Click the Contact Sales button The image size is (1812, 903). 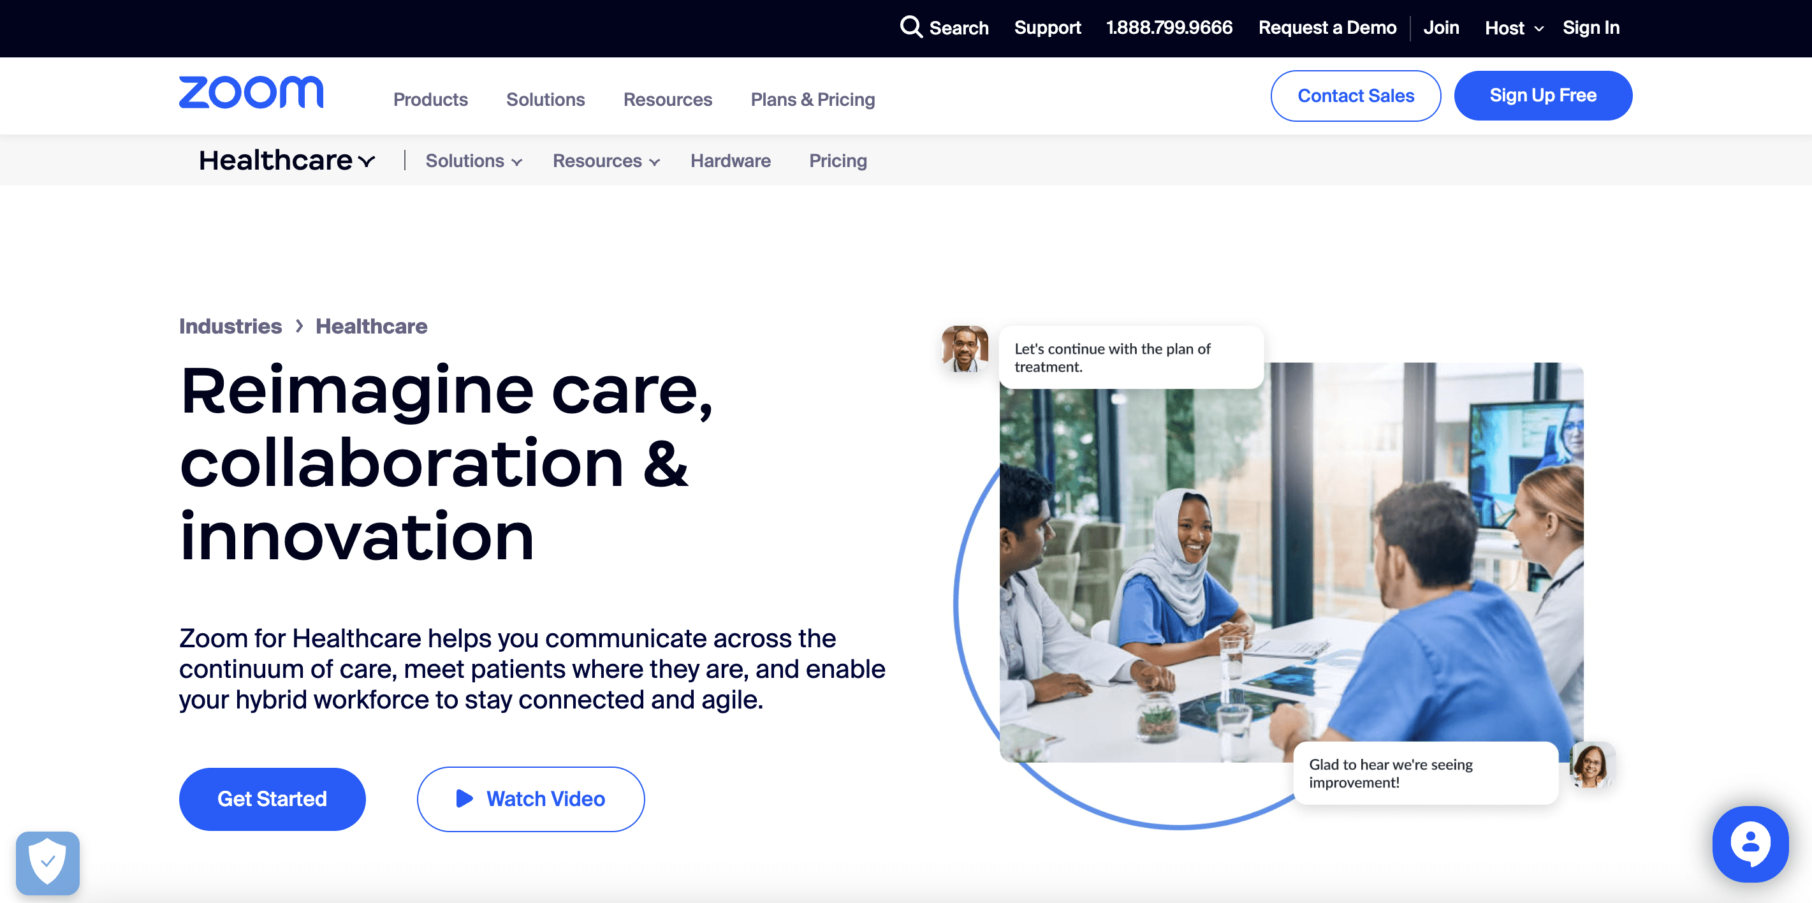point(1355,95)
